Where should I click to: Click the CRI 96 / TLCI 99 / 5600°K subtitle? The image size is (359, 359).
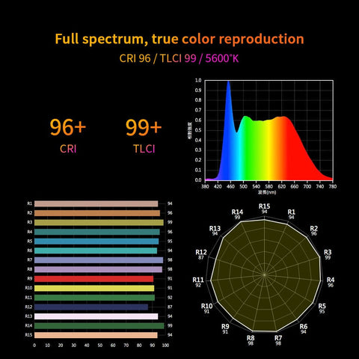(x=179, y=58)
